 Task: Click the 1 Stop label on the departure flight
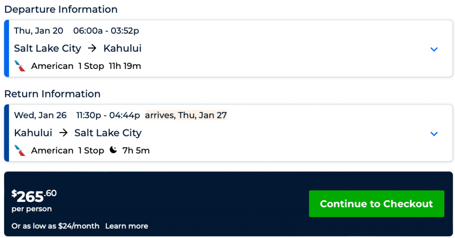click(91, 66)
